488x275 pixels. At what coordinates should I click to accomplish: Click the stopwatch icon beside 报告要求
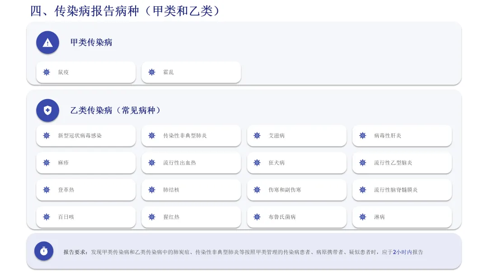pos(44,251)
